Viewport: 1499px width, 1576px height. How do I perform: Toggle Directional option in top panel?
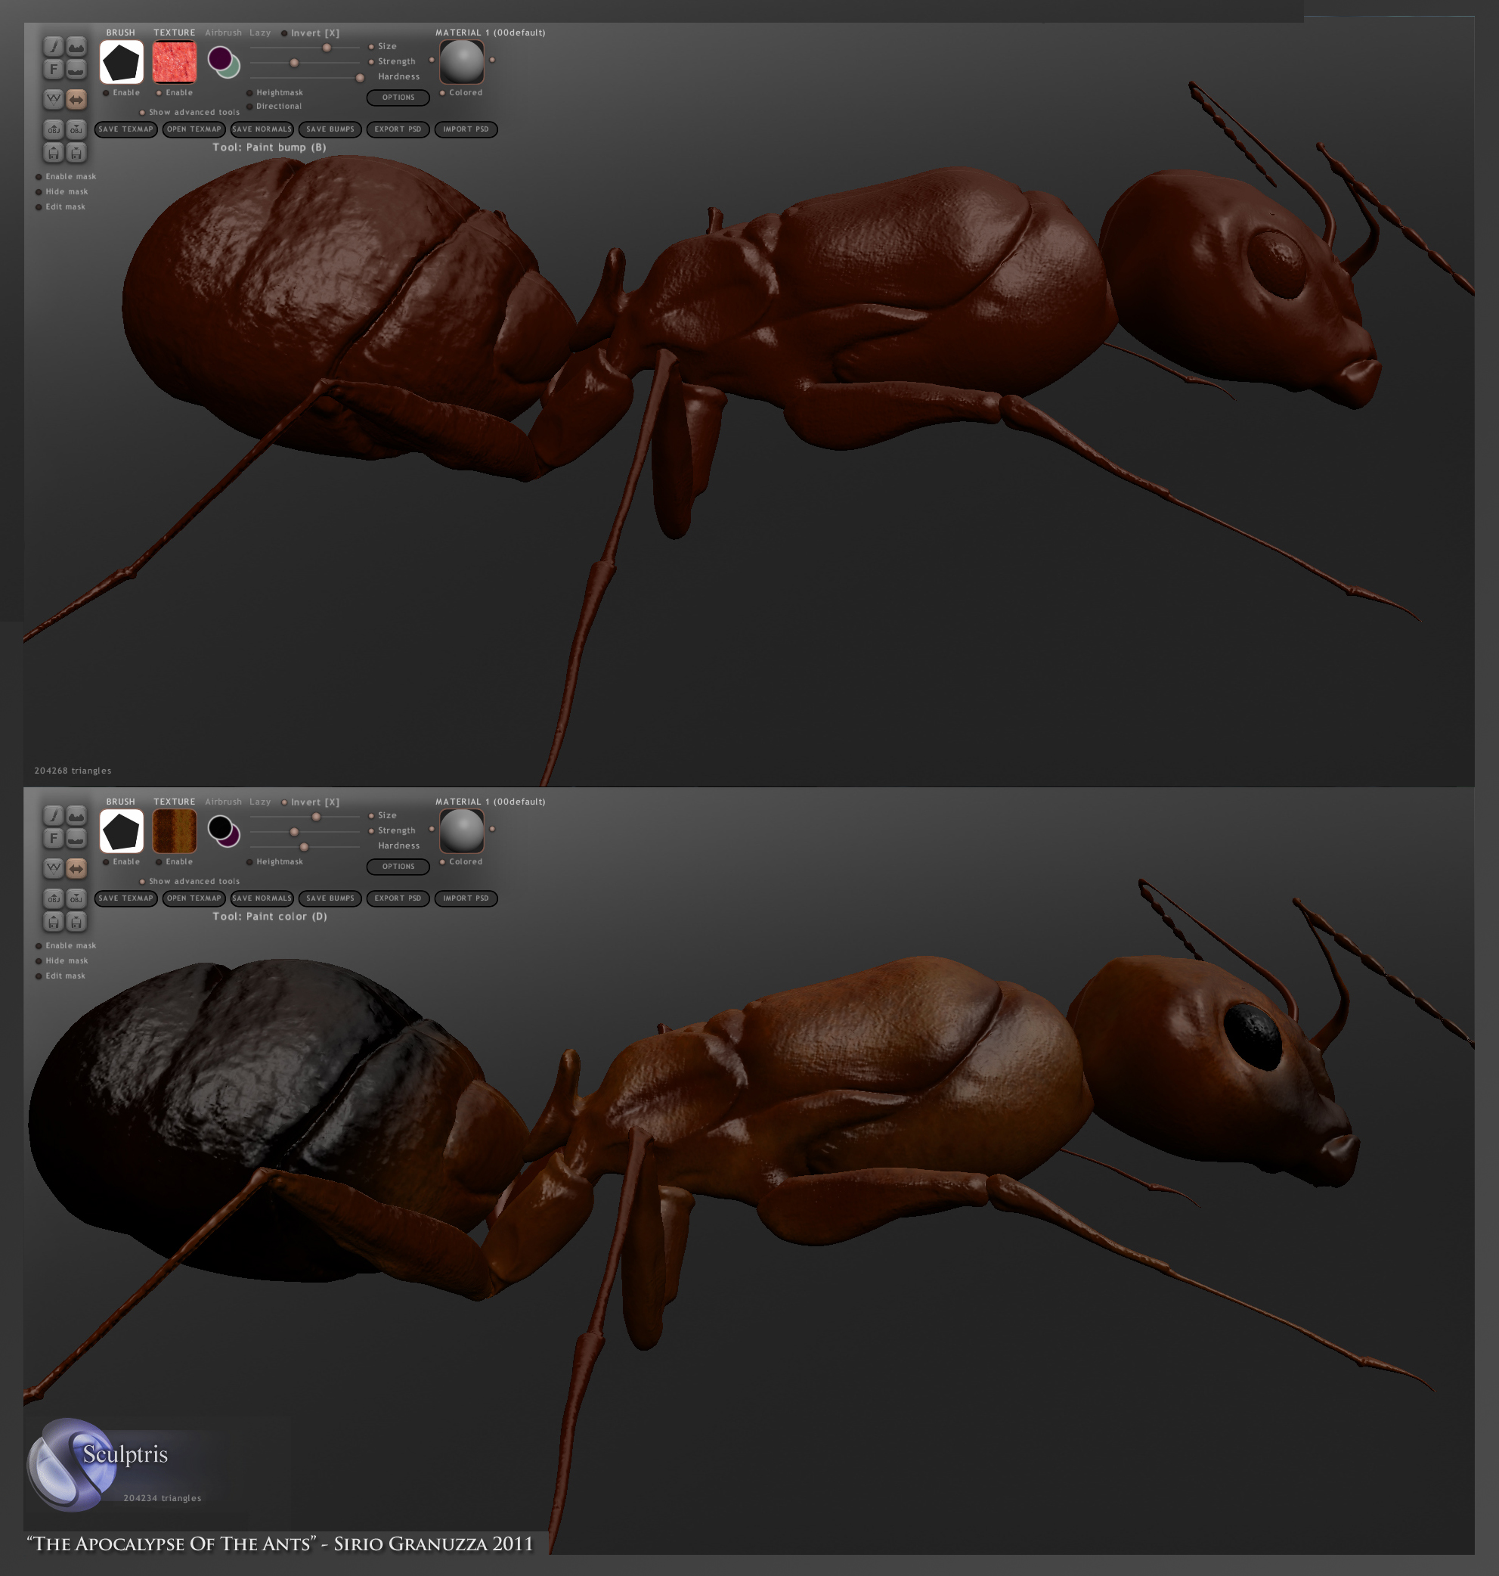click(250, 107)
